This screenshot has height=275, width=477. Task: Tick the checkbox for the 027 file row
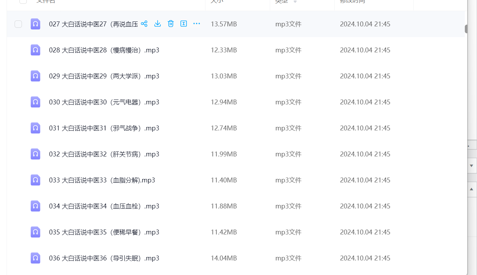point(18,24)
